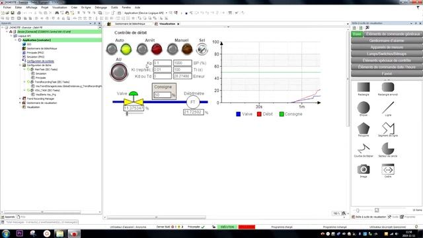Click the green Auto indicator lamp
423x238 pixels.
(126, 50)
